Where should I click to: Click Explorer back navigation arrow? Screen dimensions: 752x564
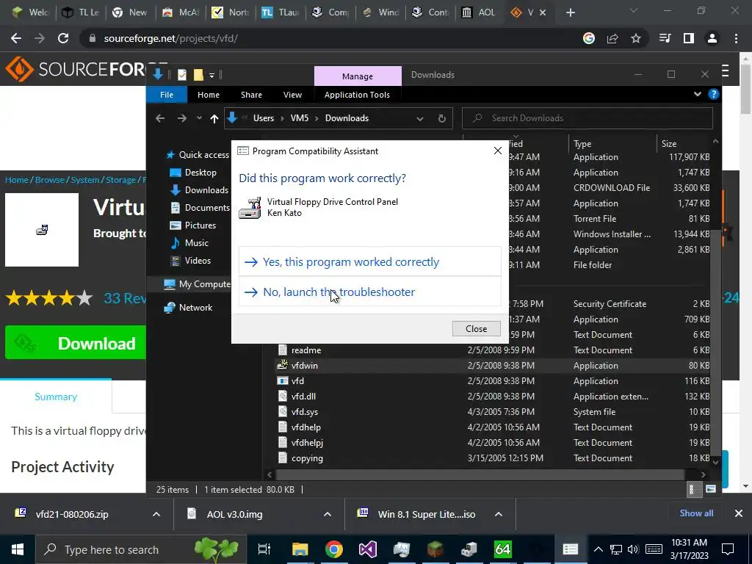click(x=160, y=118)
